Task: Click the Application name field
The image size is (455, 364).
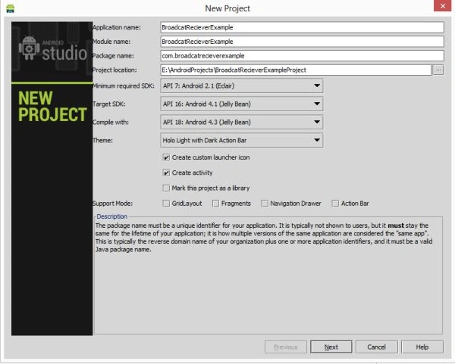Action: tap(302, 27)
